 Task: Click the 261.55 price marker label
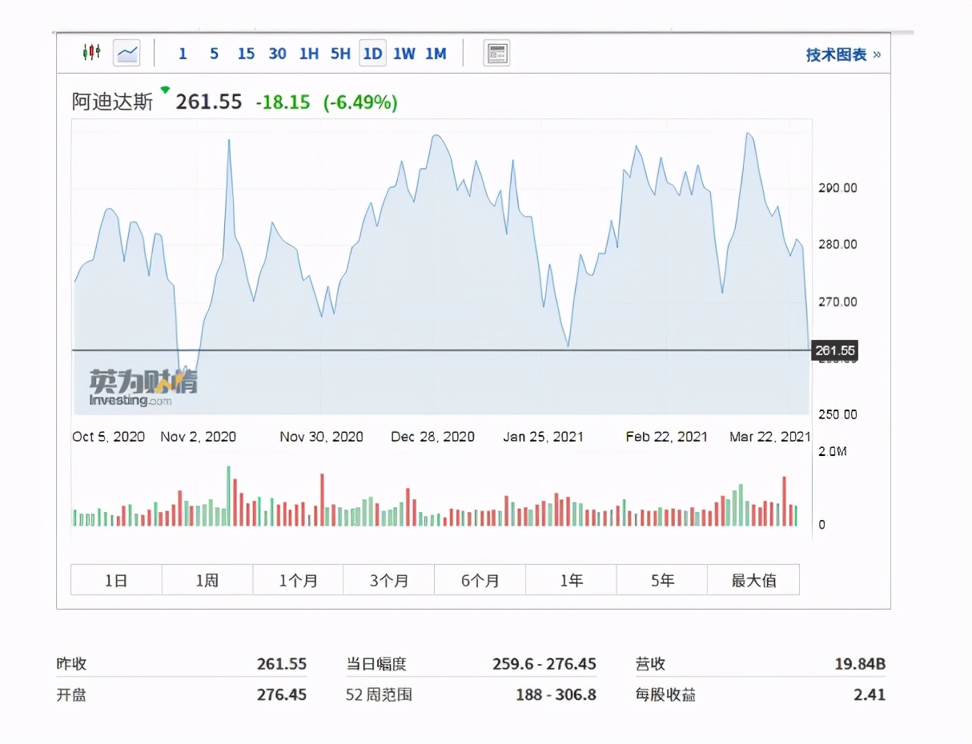[x=835, y=350]
